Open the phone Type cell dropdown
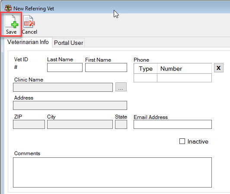 (x=145, y=78)
